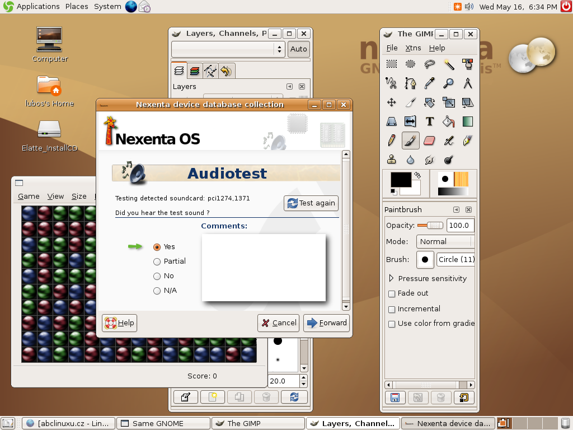Choose the N/A radio option
573x430 pixels.
[157, 291]
